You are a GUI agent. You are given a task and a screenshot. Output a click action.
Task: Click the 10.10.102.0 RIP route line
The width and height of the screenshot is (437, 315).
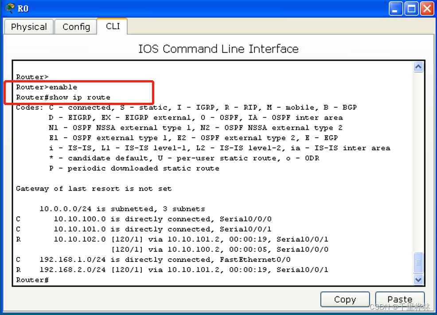point(172,239)
